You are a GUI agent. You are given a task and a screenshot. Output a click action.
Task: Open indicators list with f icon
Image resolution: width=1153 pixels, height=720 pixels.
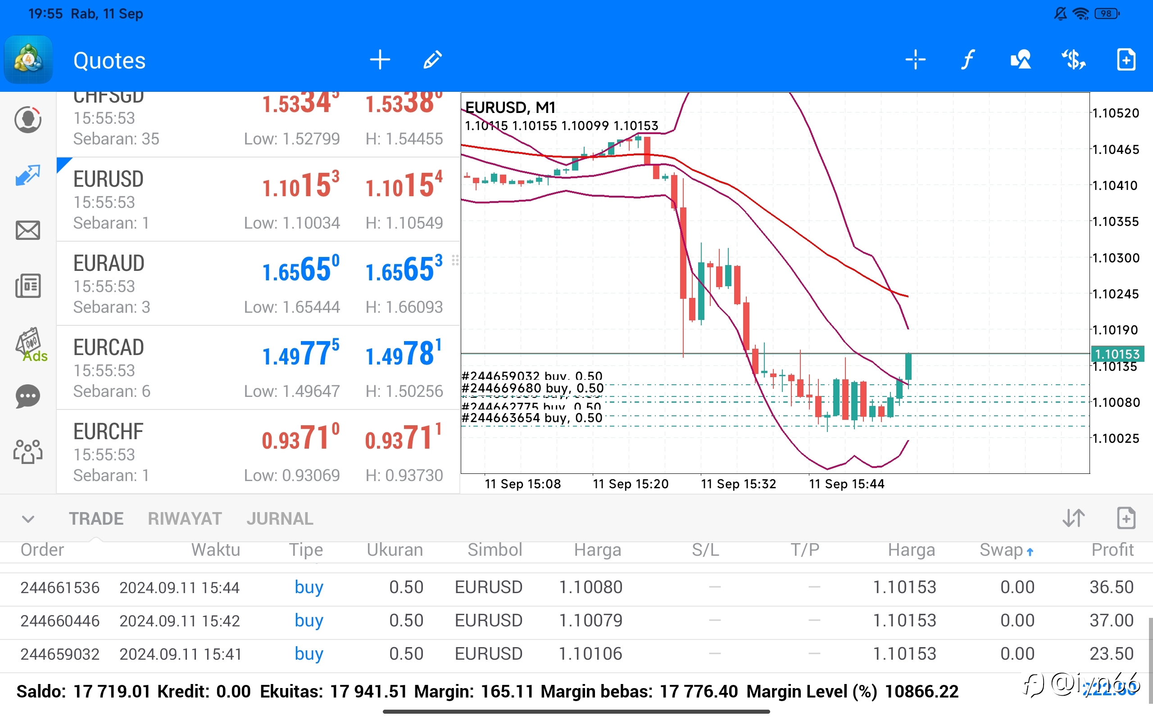pos(967,60)
